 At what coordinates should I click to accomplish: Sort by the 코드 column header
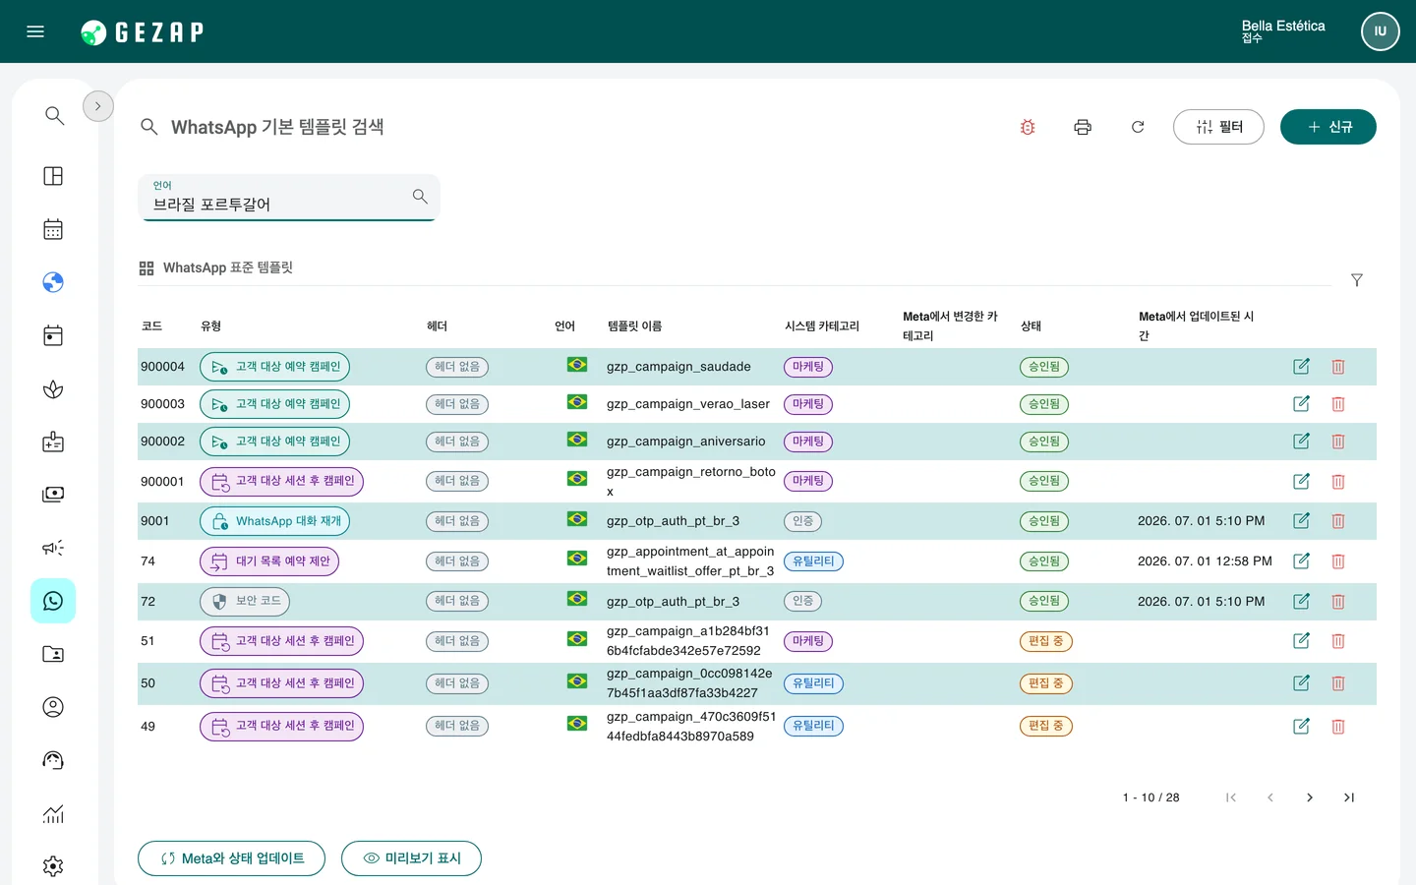point(151,326)
